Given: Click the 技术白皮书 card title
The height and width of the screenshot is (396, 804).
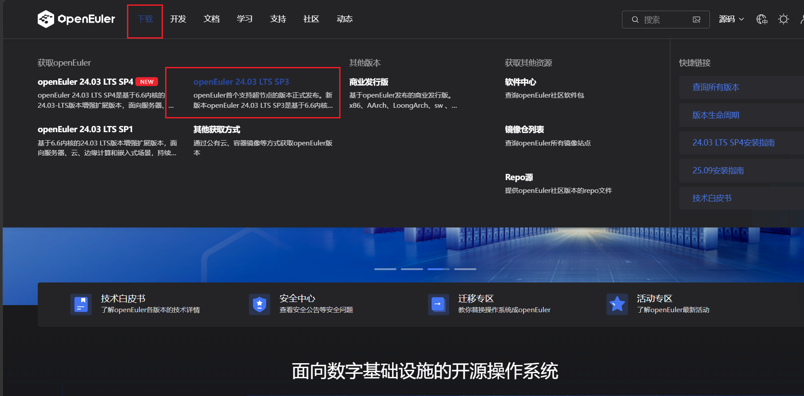Looking at the screenshot, I should tap(123, 298).
